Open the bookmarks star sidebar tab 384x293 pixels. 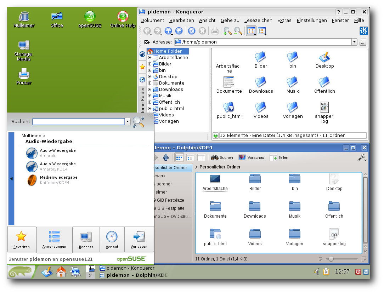142,67
